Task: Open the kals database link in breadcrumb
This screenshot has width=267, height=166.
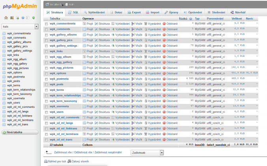Action: tap(72, 5)
